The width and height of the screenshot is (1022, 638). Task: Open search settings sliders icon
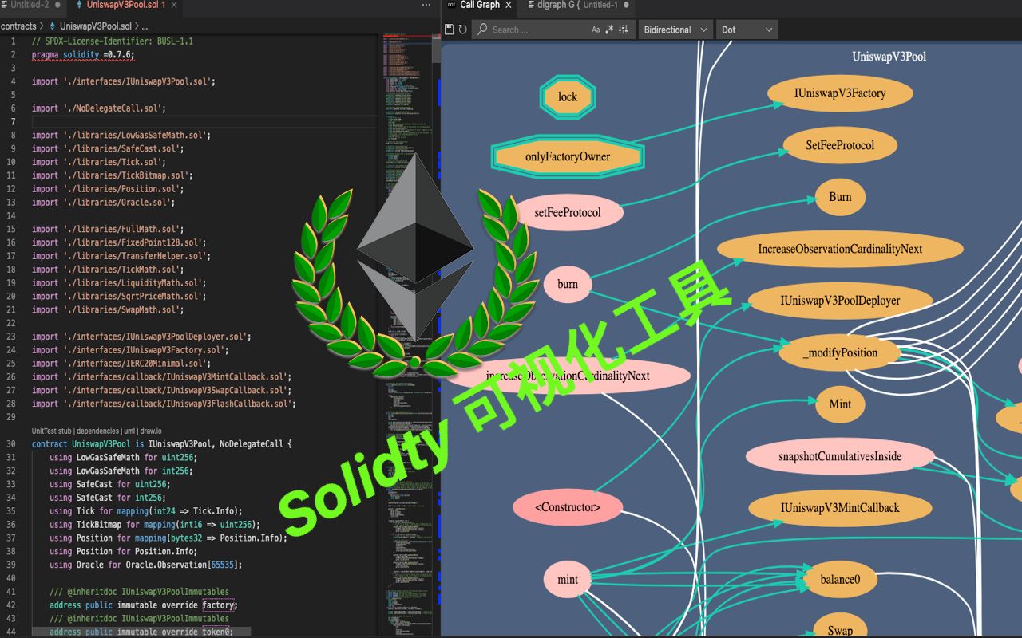pyautogui.click(x=623, y=30)
